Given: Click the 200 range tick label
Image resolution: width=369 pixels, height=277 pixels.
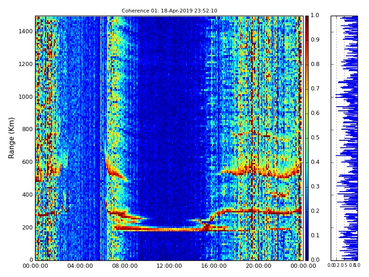Looking at the screenshot, I should point(27,228).
